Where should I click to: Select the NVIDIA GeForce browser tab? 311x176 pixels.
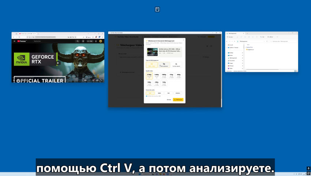pyautogui.click(x=27, y=34)
